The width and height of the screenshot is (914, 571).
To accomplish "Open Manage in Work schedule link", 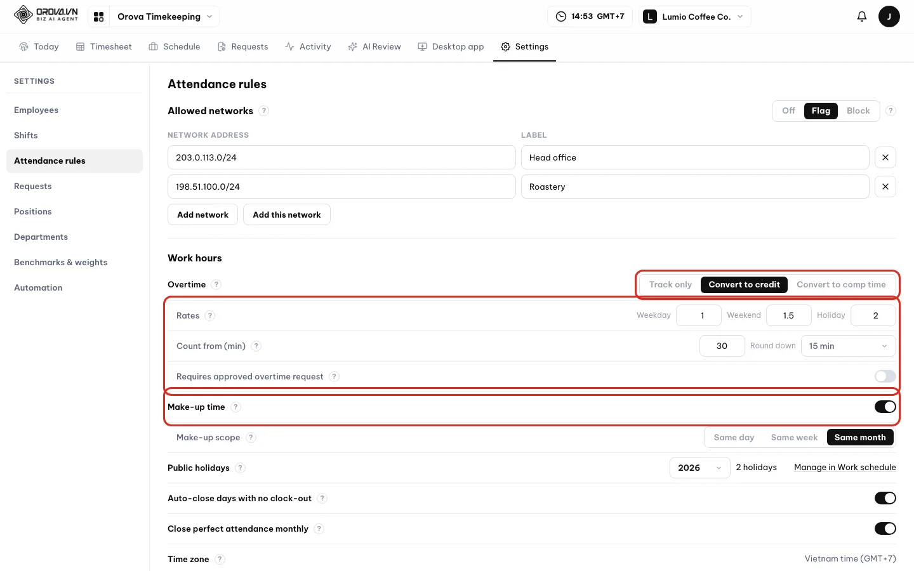I will [845, 467].
